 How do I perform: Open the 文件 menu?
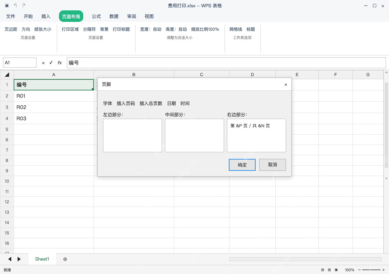point(11,16)
